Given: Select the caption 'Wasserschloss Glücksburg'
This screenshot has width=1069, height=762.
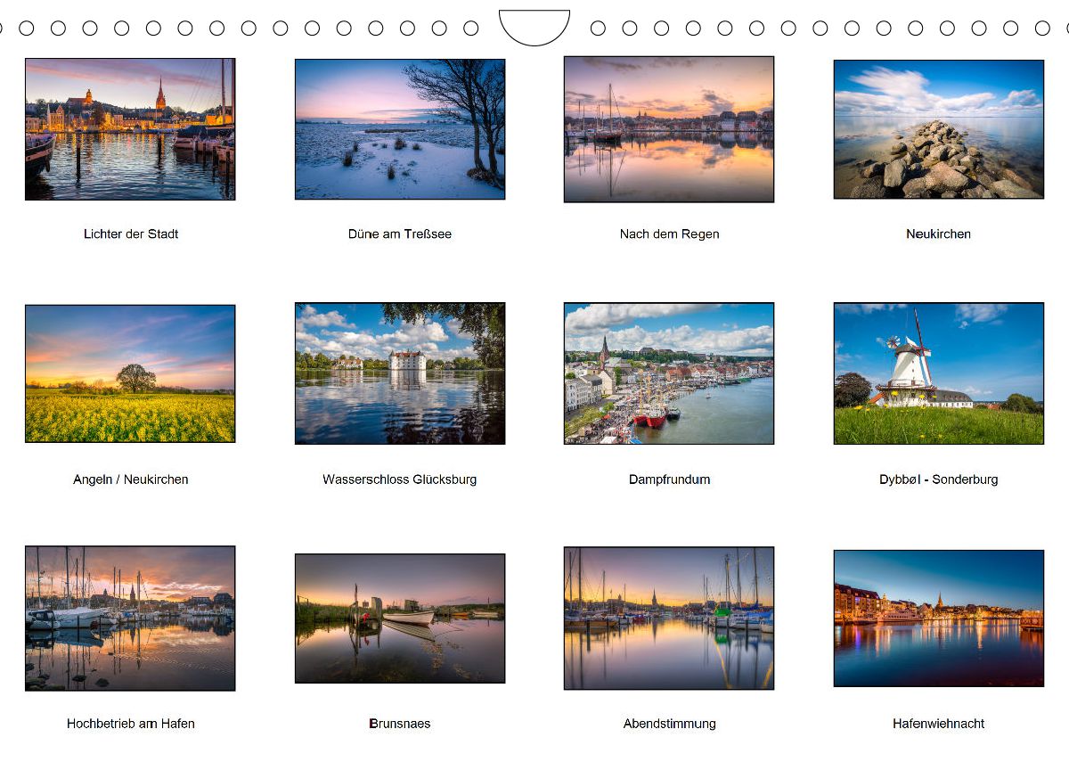Looking at the screenshot, I should 400,479.
